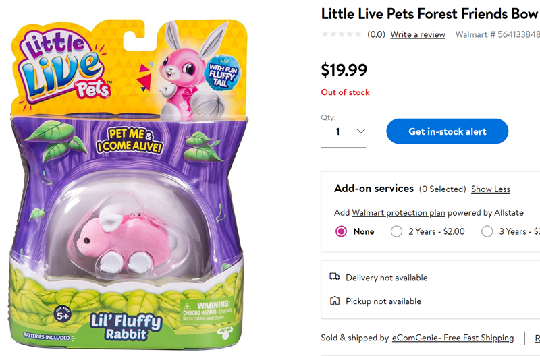Click the Get in-stock alert button

[447, 131]
